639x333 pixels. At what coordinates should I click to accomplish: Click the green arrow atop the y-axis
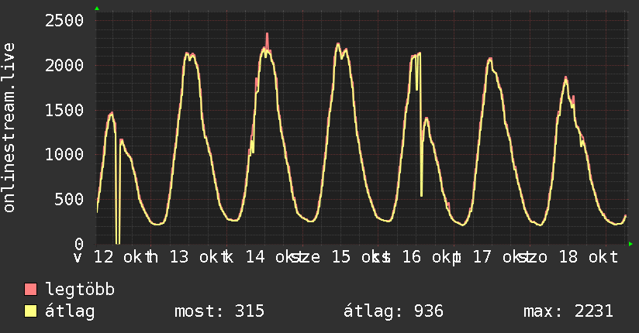97,9
